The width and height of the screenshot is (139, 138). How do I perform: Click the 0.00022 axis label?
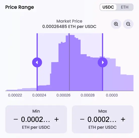[x=15, y=95]
